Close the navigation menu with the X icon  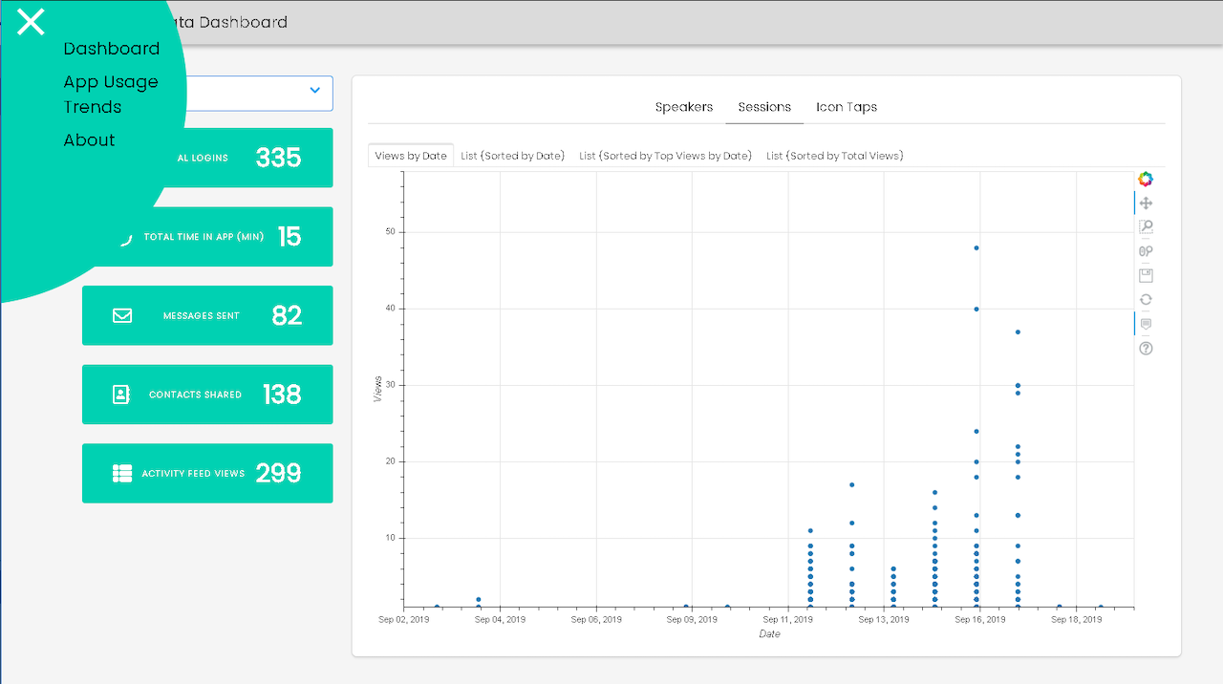click(x=31, y=22)
